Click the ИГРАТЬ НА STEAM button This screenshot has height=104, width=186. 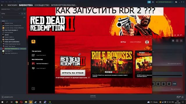pos(73,73)
